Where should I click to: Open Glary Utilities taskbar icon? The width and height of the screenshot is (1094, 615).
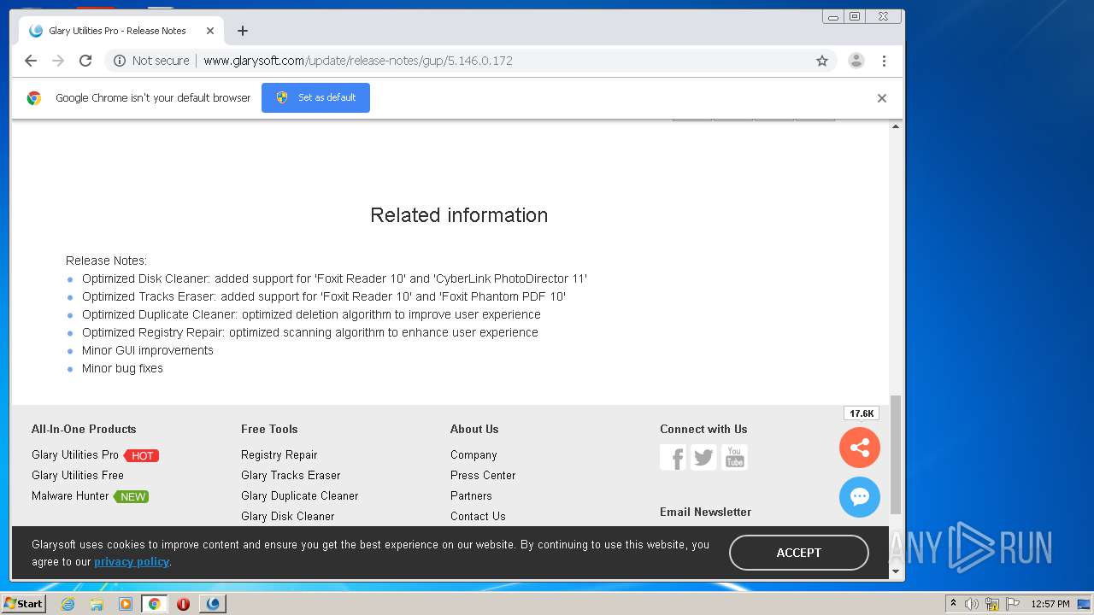click(213, 604)
